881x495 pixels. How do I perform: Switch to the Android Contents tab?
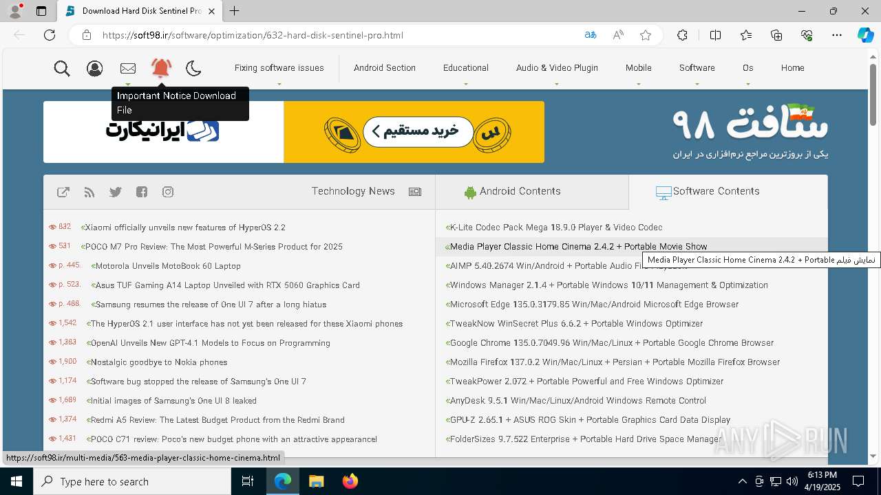[532, 192]
